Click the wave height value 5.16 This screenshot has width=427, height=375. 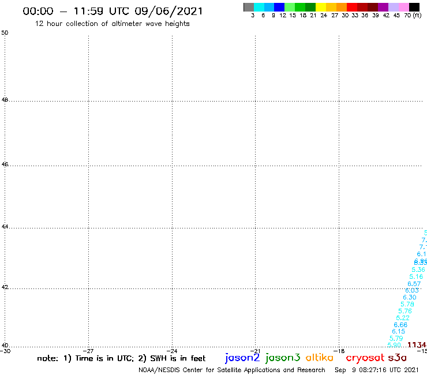416,277
